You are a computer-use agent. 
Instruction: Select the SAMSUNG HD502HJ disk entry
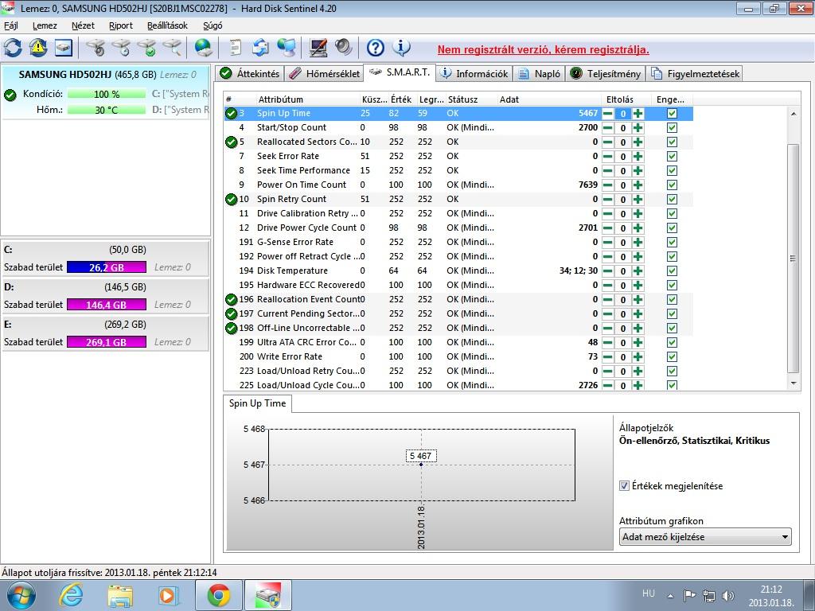106,92
